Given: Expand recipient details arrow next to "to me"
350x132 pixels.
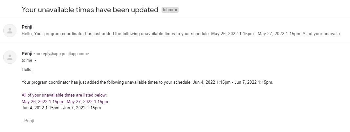Looking at the screenshot, I should pos(35,61).
